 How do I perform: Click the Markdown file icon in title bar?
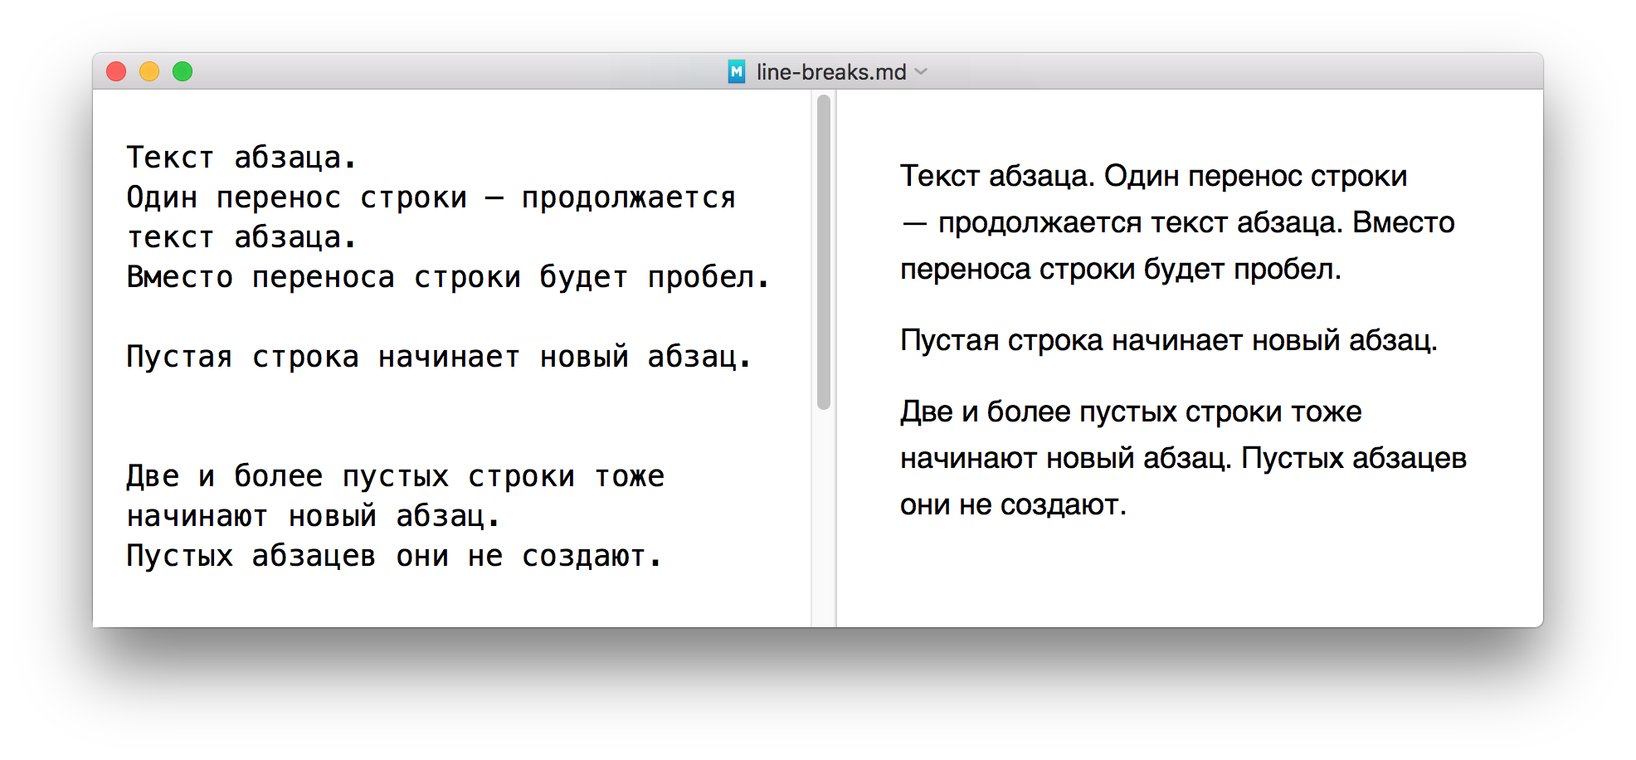tap(736, 72)
